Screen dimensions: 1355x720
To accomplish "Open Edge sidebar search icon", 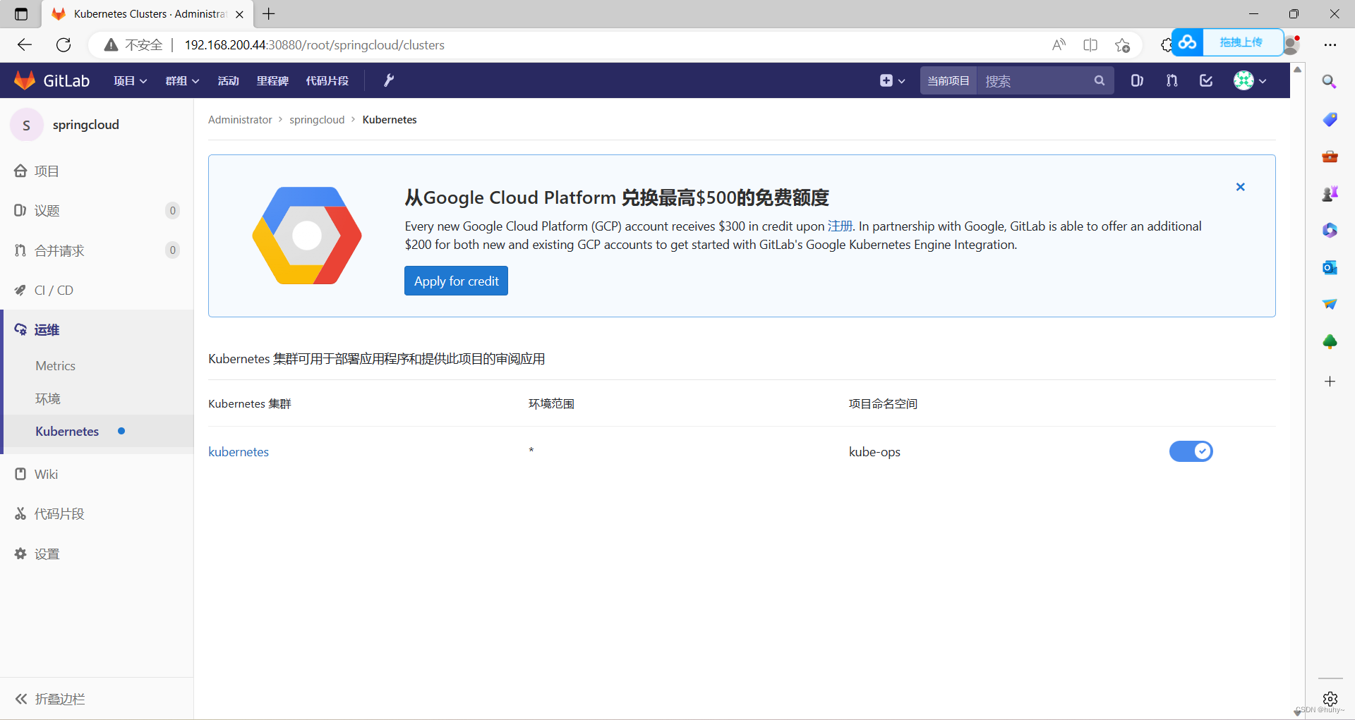I will click(1330, 82).
